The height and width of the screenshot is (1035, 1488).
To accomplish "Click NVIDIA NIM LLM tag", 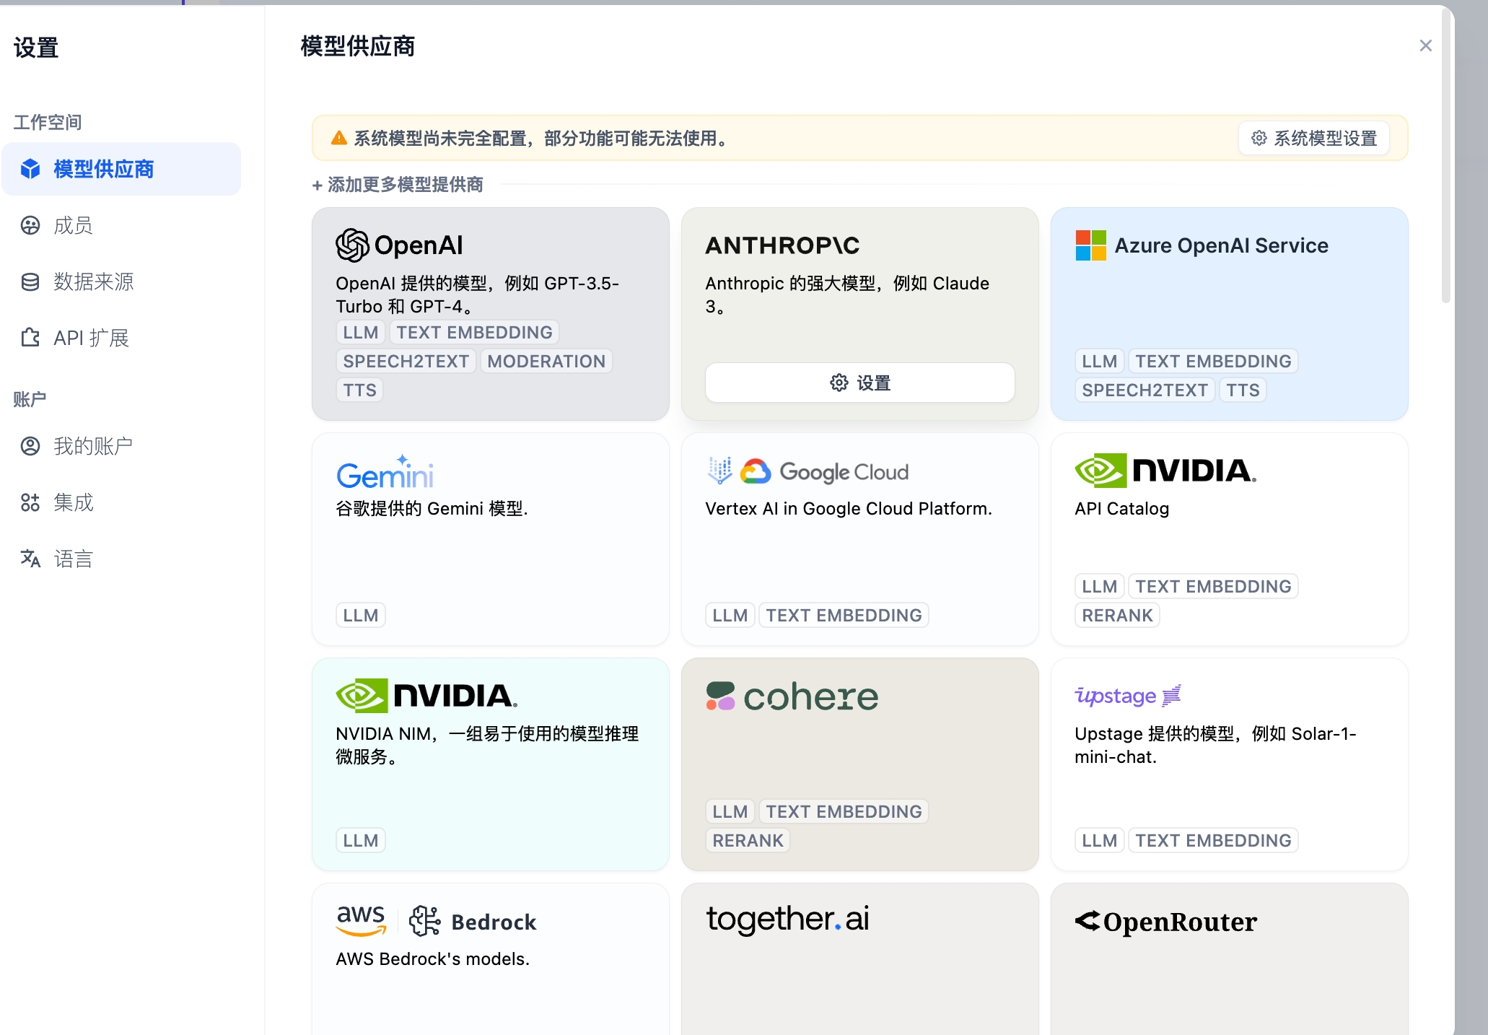I will click(x=361, y=840).
